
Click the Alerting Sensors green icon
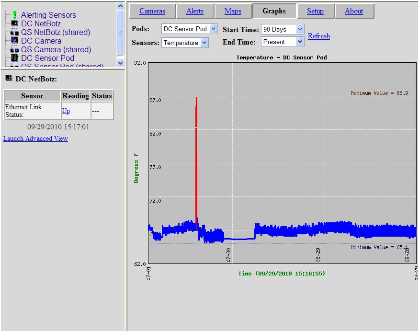(13, 14)
